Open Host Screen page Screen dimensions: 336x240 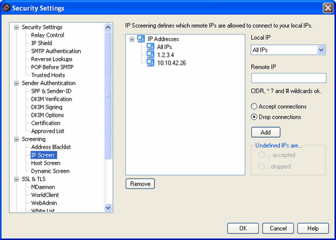coord(45,163)
